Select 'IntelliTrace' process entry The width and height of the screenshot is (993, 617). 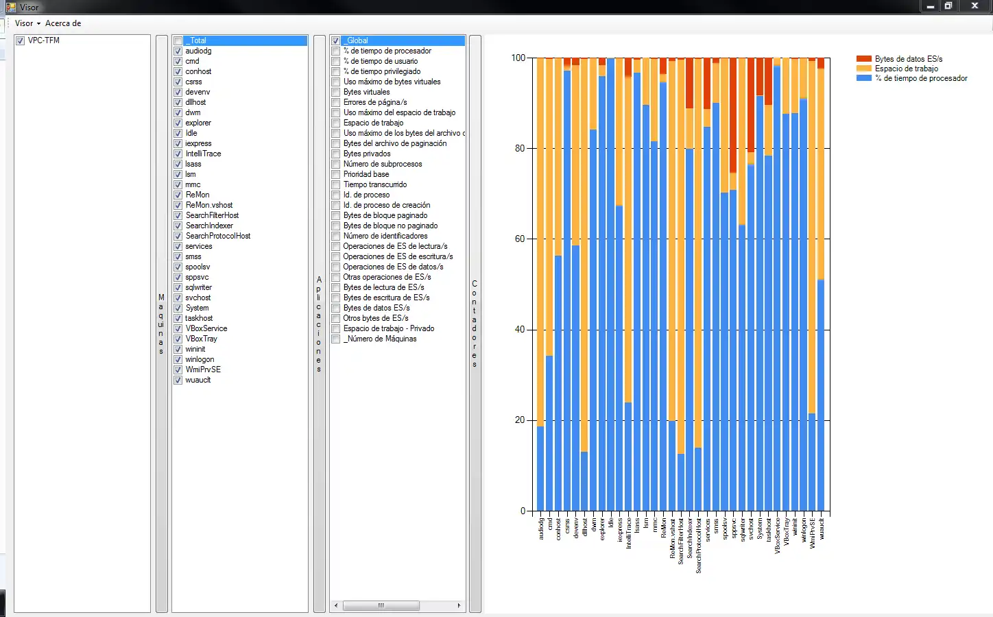tap(203, 154)
